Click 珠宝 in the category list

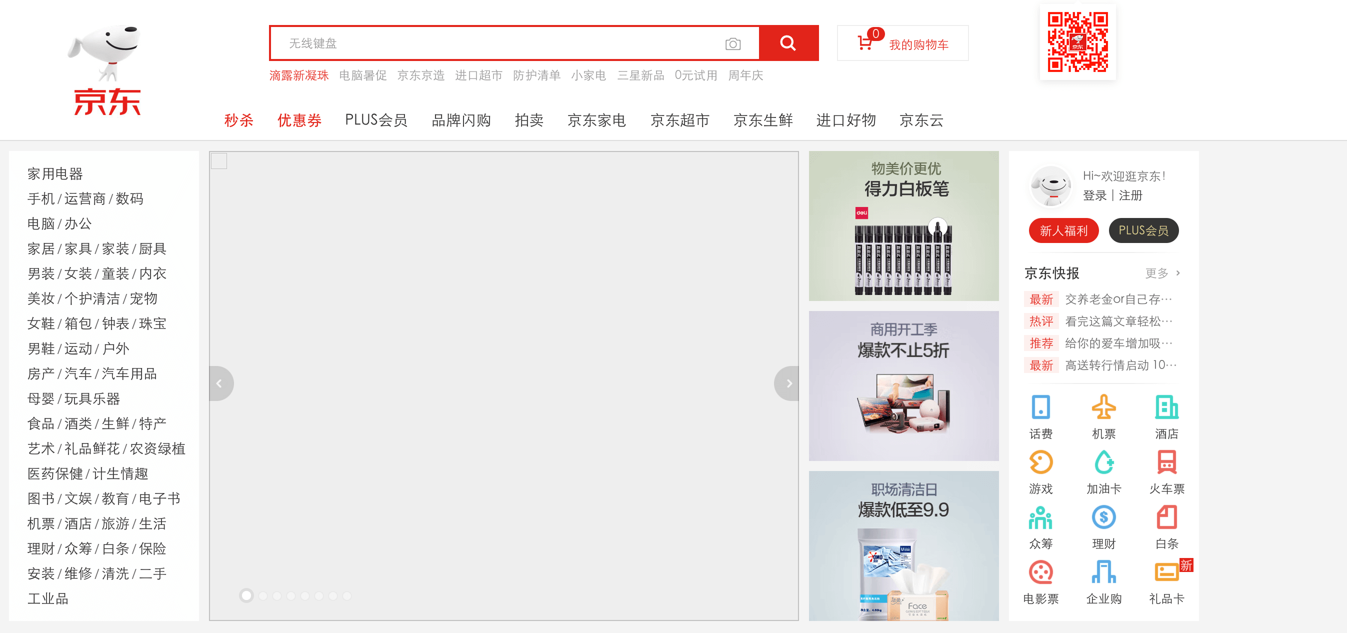point(152,323)
